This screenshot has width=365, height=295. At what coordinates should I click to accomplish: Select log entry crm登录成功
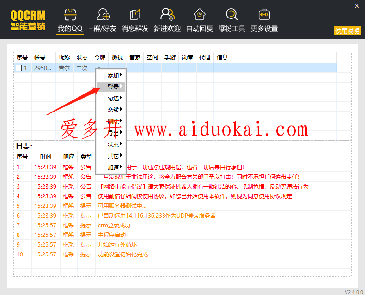[x=182, y=225]
